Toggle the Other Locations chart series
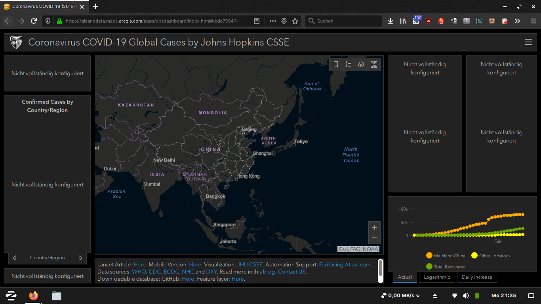The height and width of the screenshot is (304, 541). (x=491, y=256)
